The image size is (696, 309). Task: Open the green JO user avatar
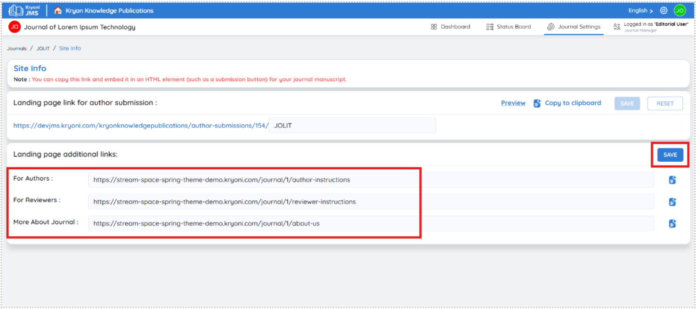pyautogui.click(x=680, y=10)
